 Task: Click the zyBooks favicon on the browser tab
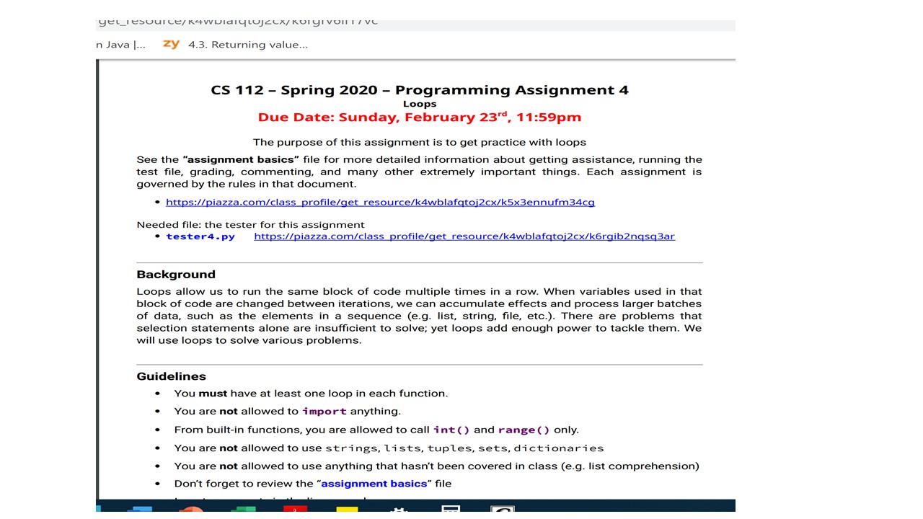click(171, 44)
